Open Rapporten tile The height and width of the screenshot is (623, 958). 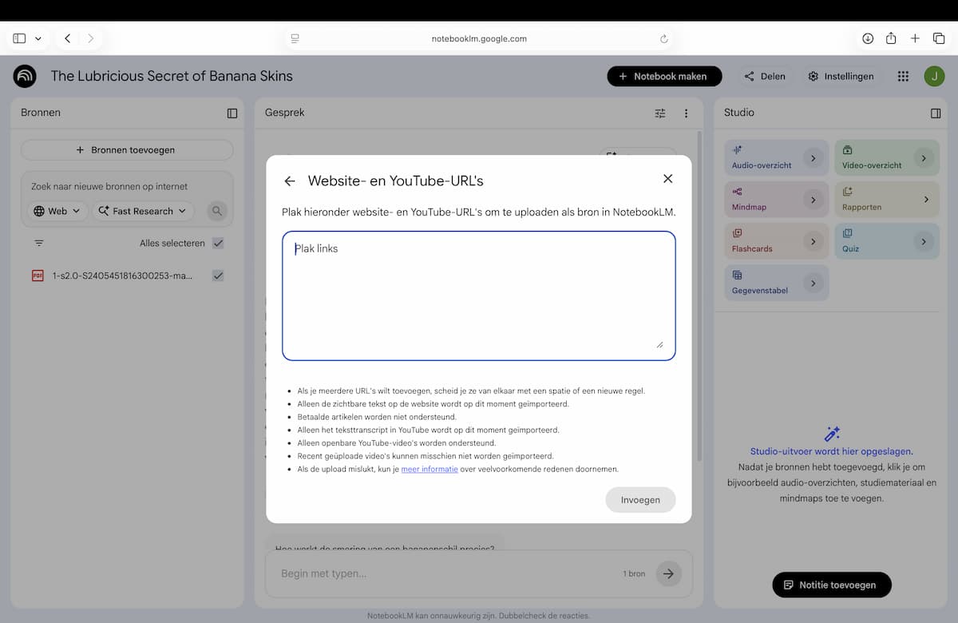(x=887, y=200)
